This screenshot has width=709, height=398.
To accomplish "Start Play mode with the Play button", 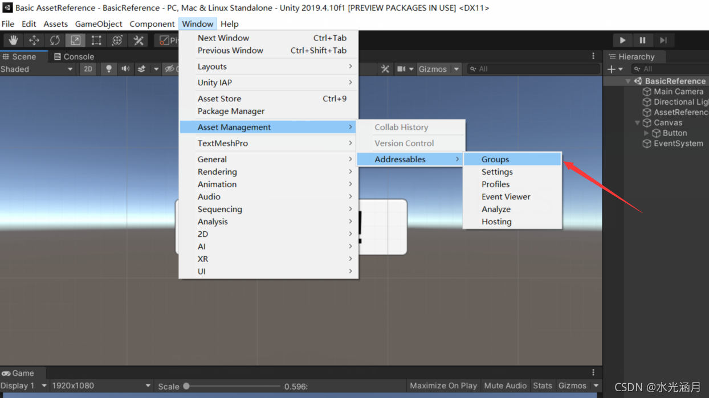I will [622, 40].
